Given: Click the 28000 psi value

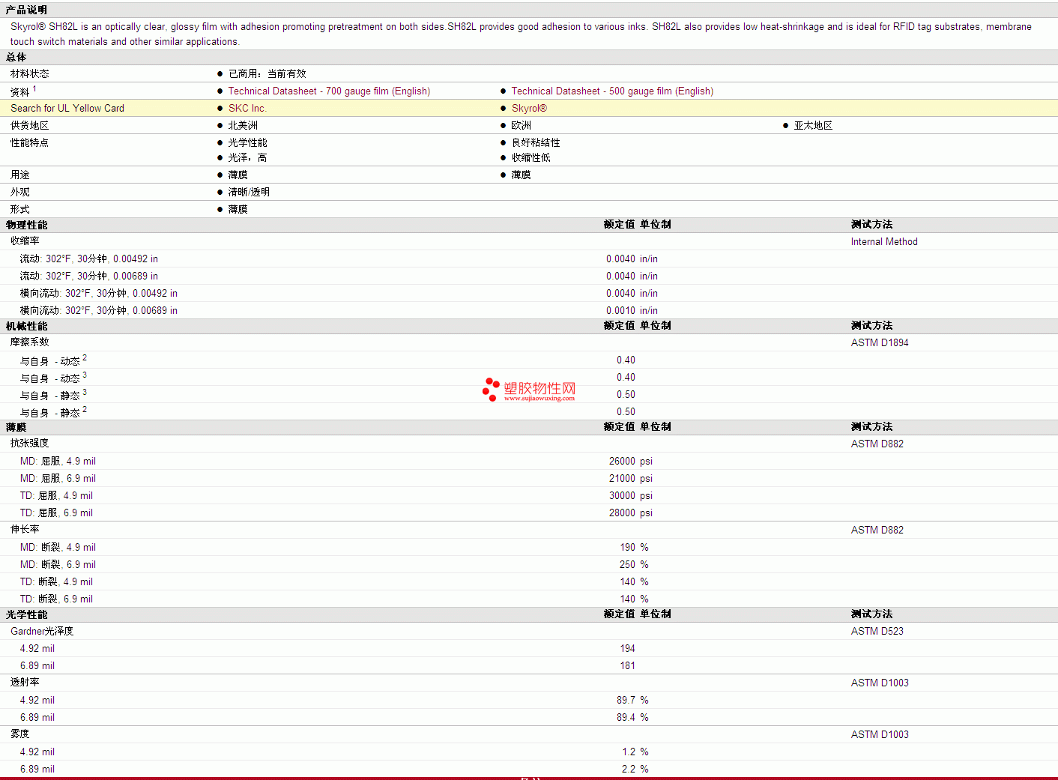Looking at the screenshot, I should [631, 513].
